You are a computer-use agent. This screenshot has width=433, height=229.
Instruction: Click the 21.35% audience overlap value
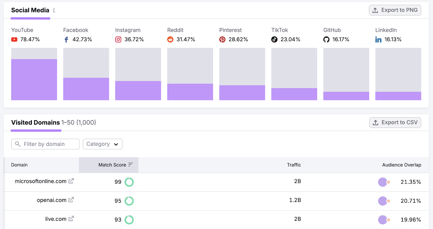(411, 182)
